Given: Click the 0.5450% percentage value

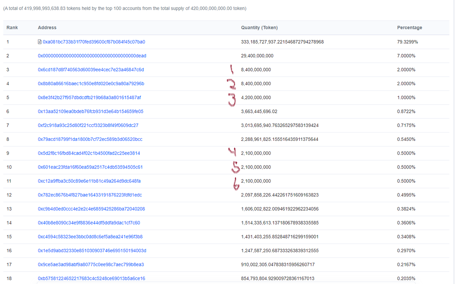Looking at the screenshot, I should pos(406,139).
